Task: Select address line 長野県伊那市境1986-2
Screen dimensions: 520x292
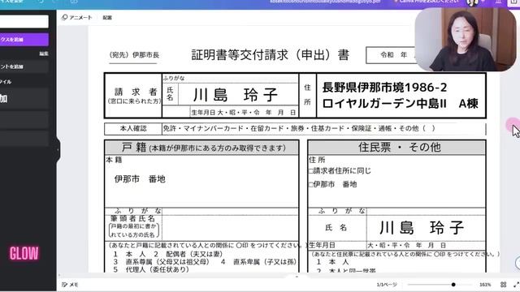Action: [384, 88]
